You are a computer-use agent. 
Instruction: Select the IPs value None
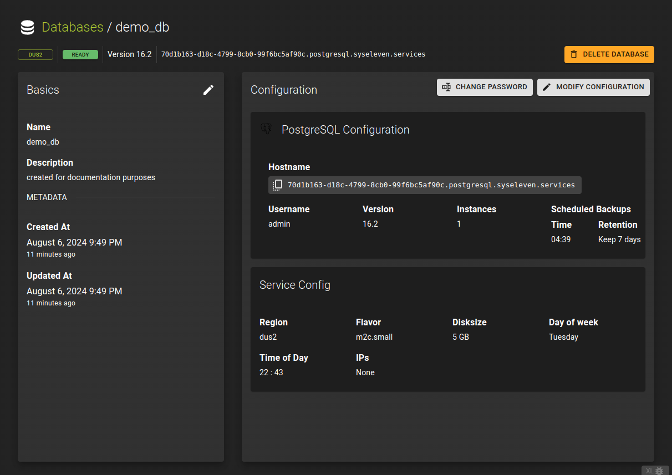365,372
